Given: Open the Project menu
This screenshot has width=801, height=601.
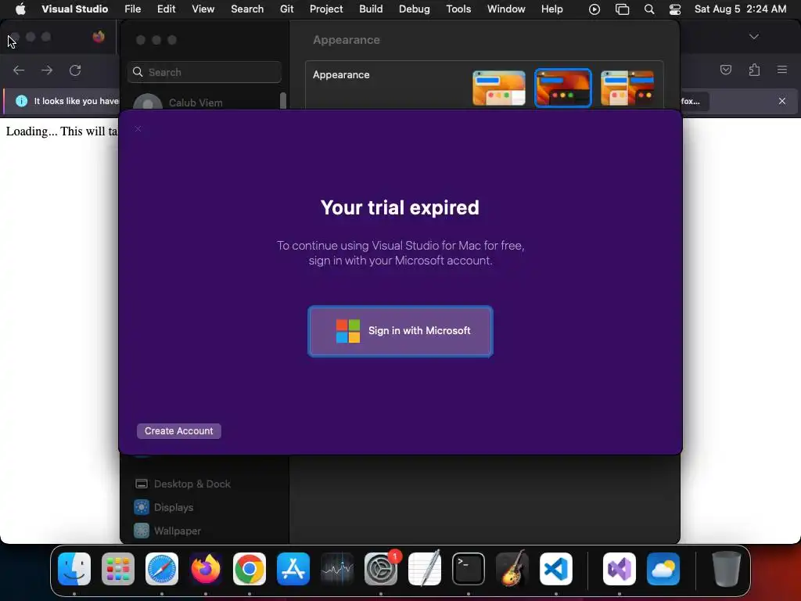Looking at the screenshot, I should coord(326,9).
